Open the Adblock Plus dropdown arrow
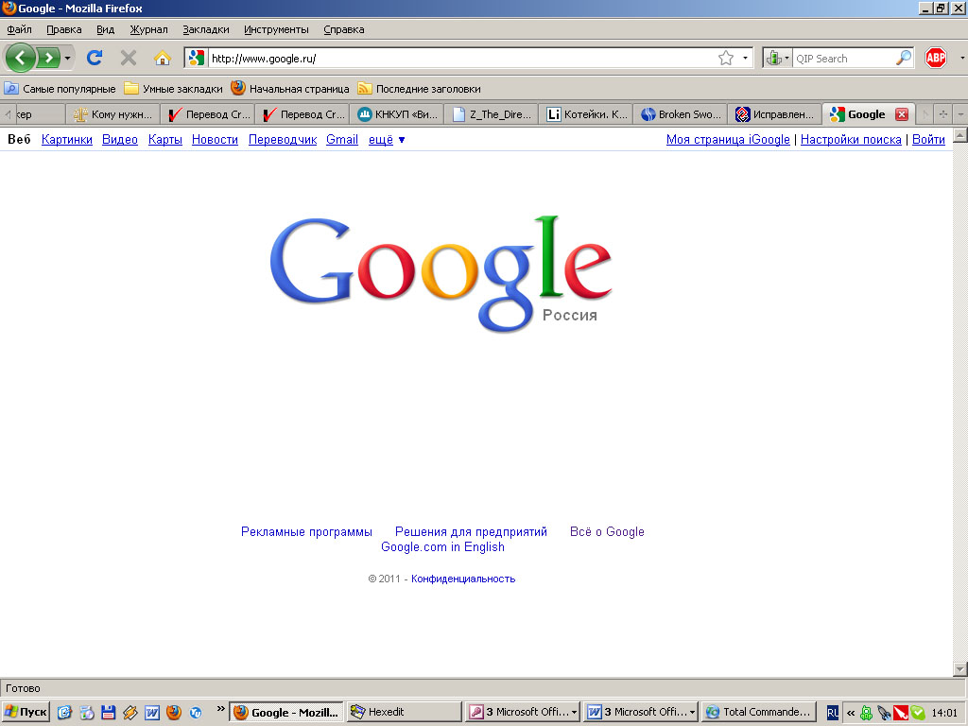The width and height of the screenshot is (968, 726). (961, 58)
